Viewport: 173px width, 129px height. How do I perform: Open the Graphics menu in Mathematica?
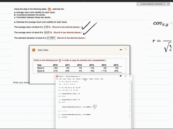point(78,79)
